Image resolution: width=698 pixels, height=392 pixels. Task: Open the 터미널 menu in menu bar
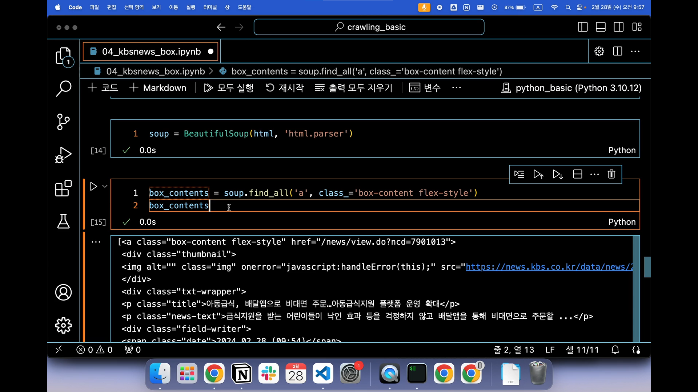click(x=210, y=7)
